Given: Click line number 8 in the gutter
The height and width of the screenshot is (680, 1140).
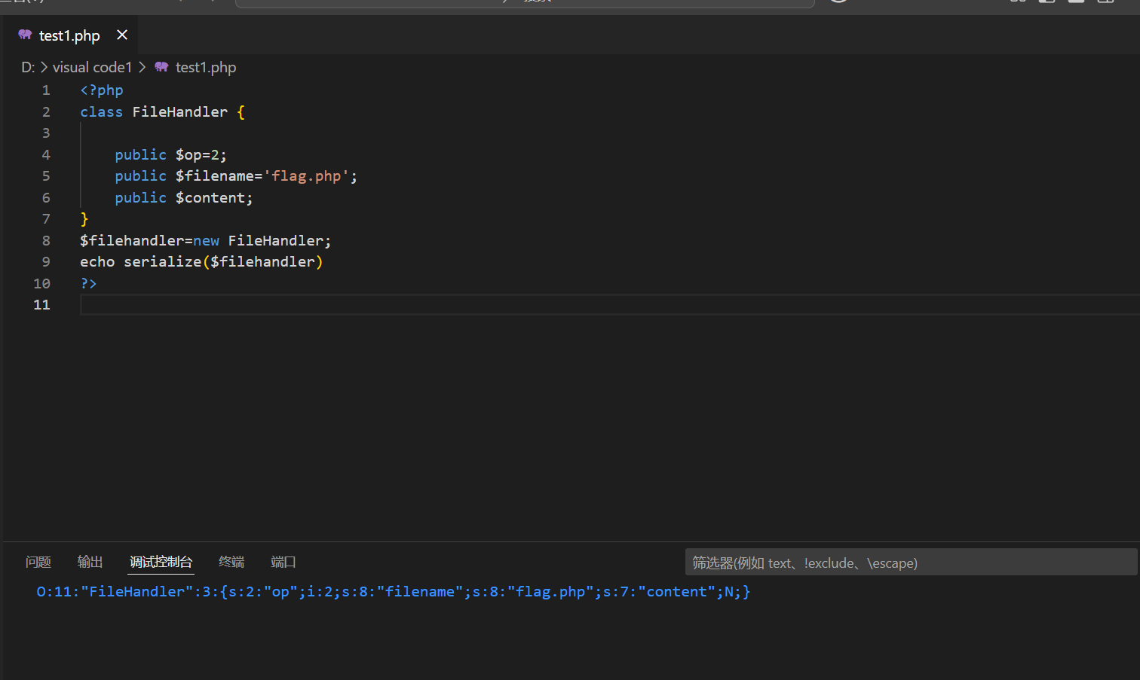Looking at the screenshot, I should point(46,241).
